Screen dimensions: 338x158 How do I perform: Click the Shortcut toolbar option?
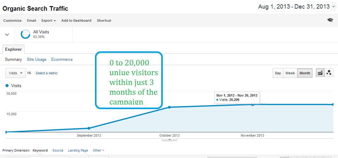[104, 20]
